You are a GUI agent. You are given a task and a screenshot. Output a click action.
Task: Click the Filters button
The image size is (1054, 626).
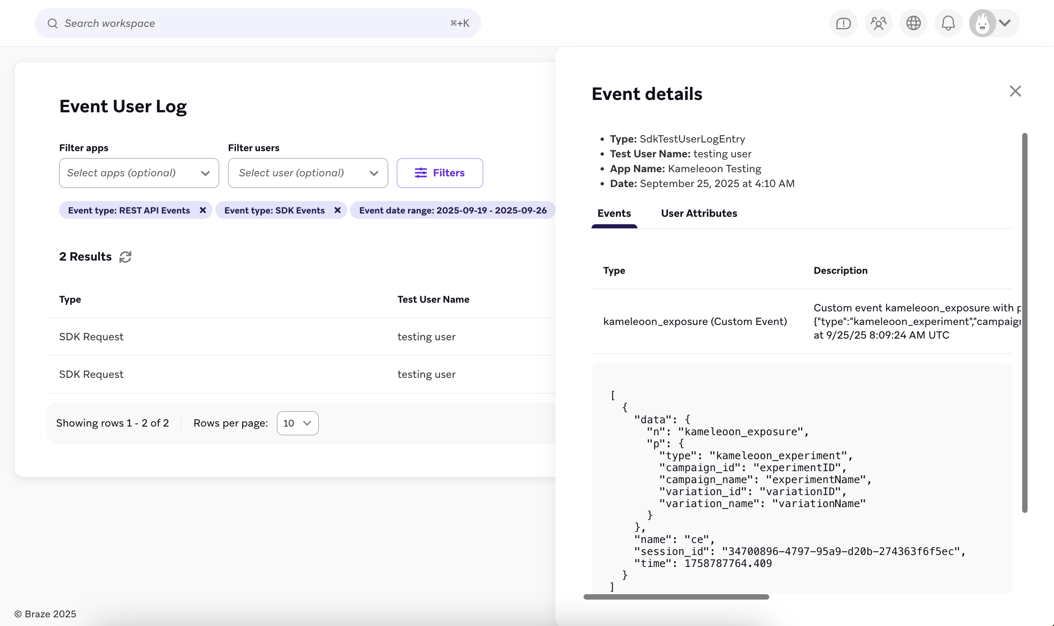tap(439, 173)
